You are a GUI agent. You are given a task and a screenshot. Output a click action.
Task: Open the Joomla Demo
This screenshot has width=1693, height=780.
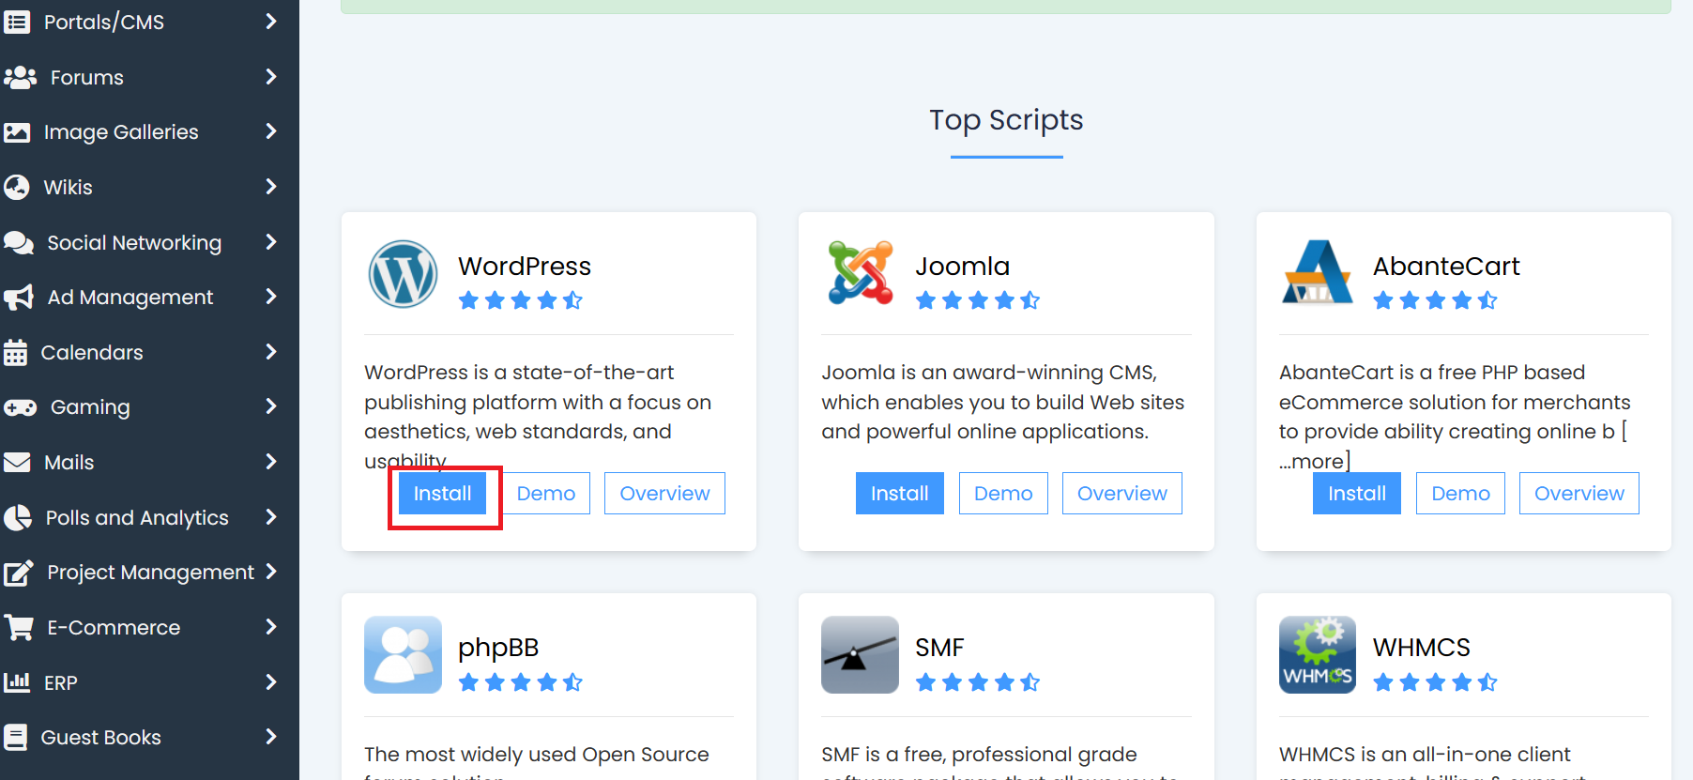click(1003, 494)
